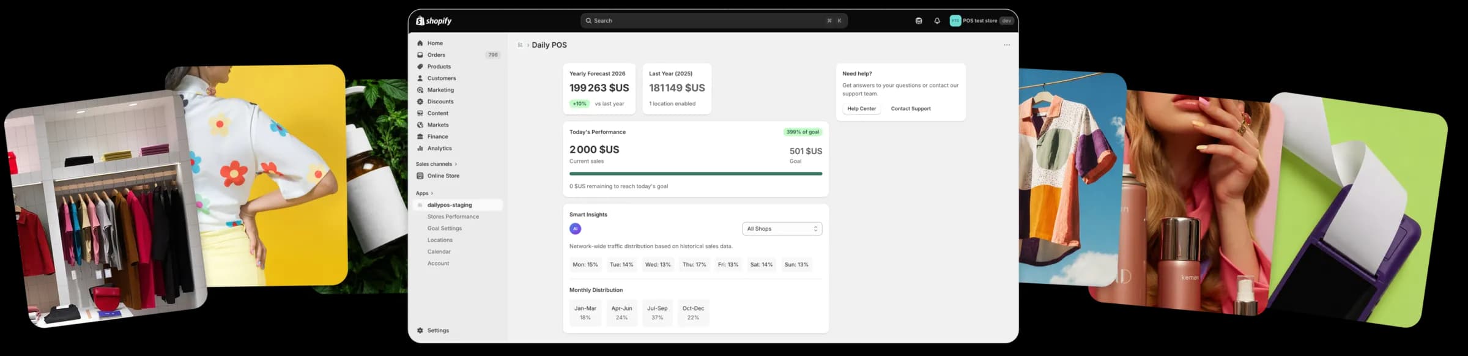Click the Content image icon
1468x356 pixels.
tap(420, 113)
